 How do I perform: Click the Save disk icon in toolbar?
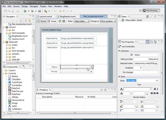[13, 11]
